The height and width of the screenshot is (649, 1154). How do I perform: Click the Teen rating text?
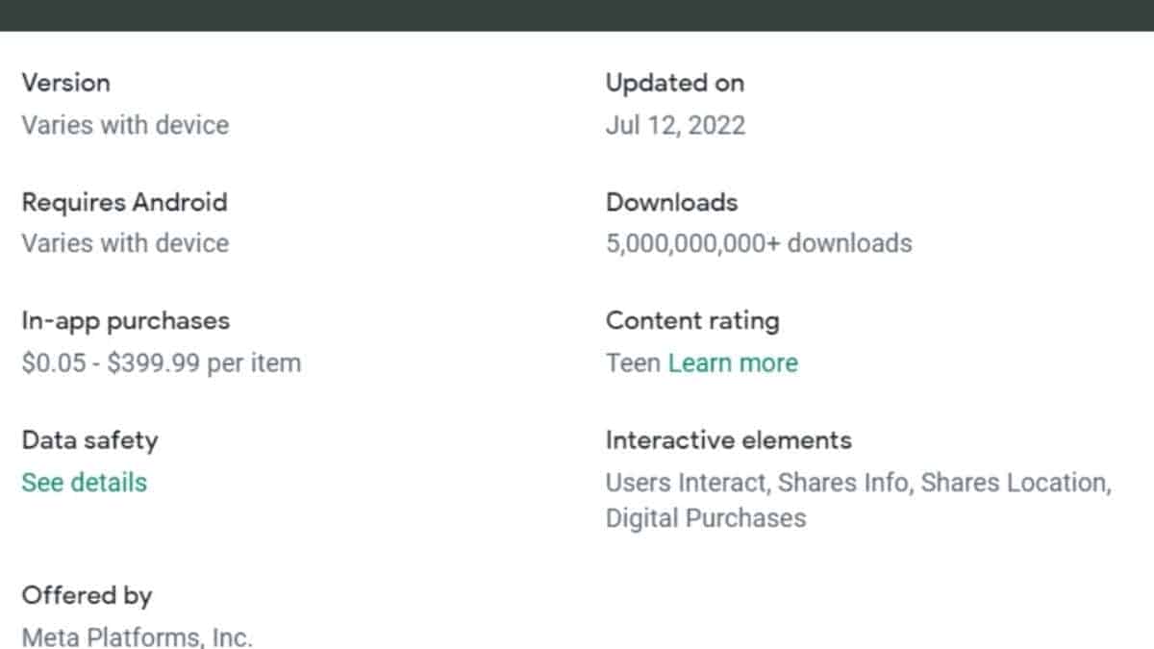633,363
